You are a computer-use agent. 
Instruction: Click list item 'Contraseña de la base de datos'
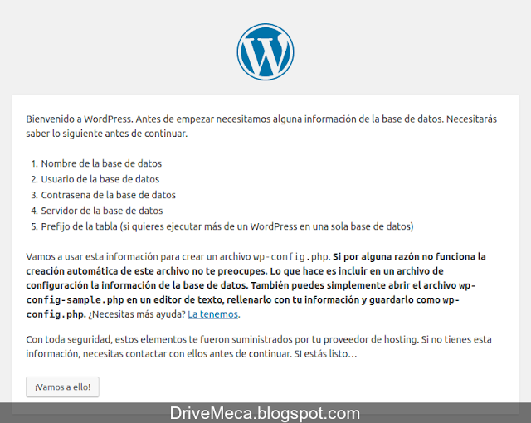pyautogui.click(x=109, y=195)
